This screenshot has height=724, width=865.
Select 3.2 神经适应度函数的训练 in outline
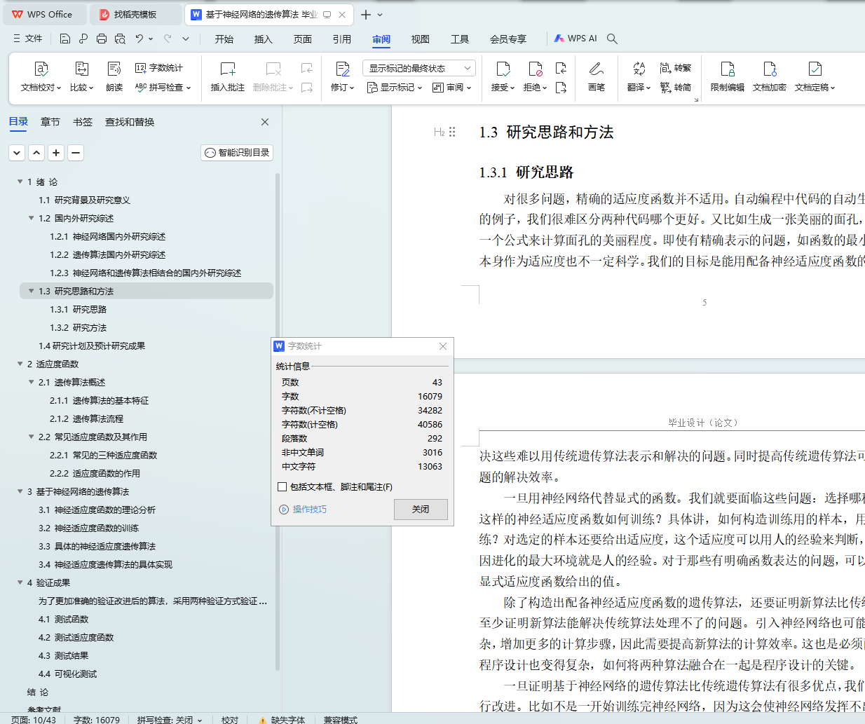88,528
